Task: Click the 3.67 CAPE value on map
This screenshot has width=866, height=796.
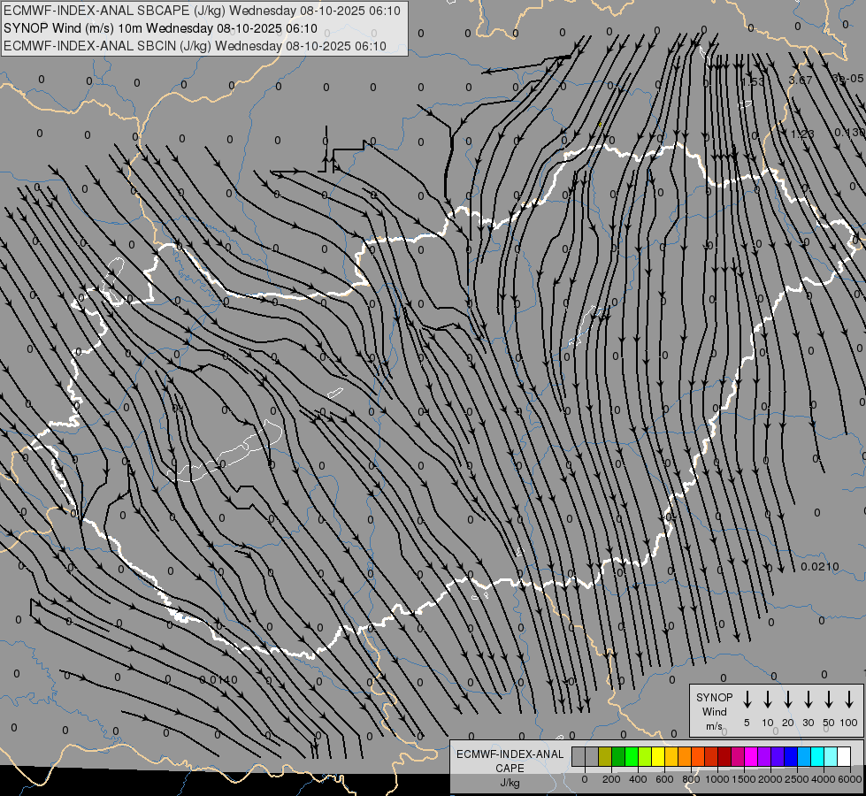Action: pos(800,80)
